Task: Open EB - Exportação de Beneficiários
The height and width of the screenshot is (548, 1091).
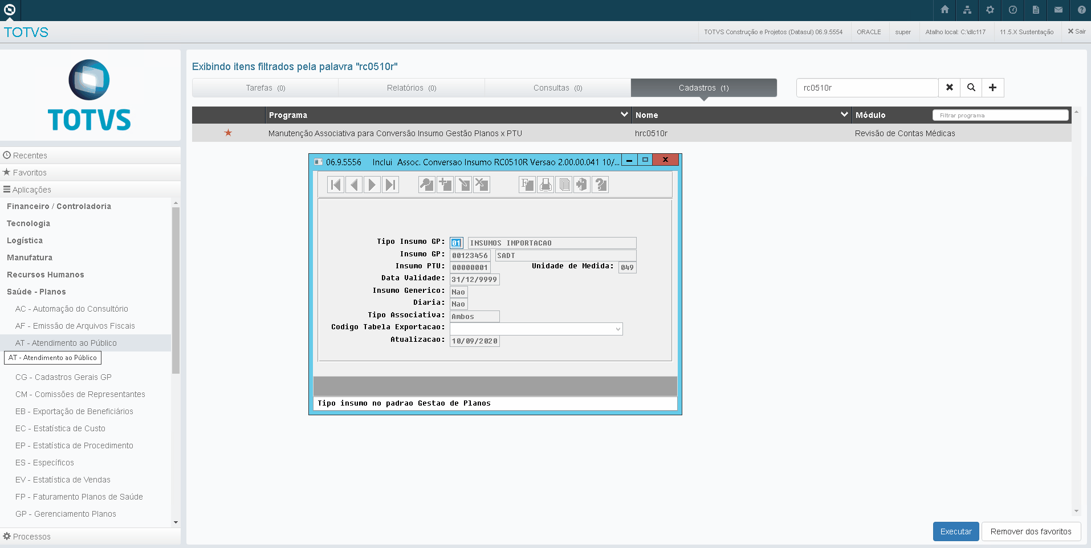Action: 74,411
